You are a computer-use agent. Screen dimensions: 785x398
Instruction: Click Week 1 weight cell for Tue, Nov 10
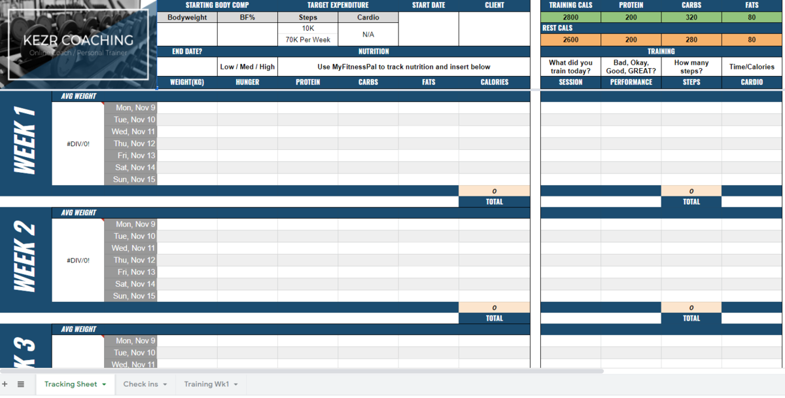187,120
